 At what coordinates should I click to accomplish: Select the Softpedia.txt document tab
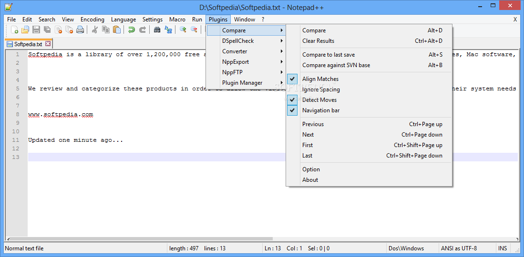tap(29, 44)
